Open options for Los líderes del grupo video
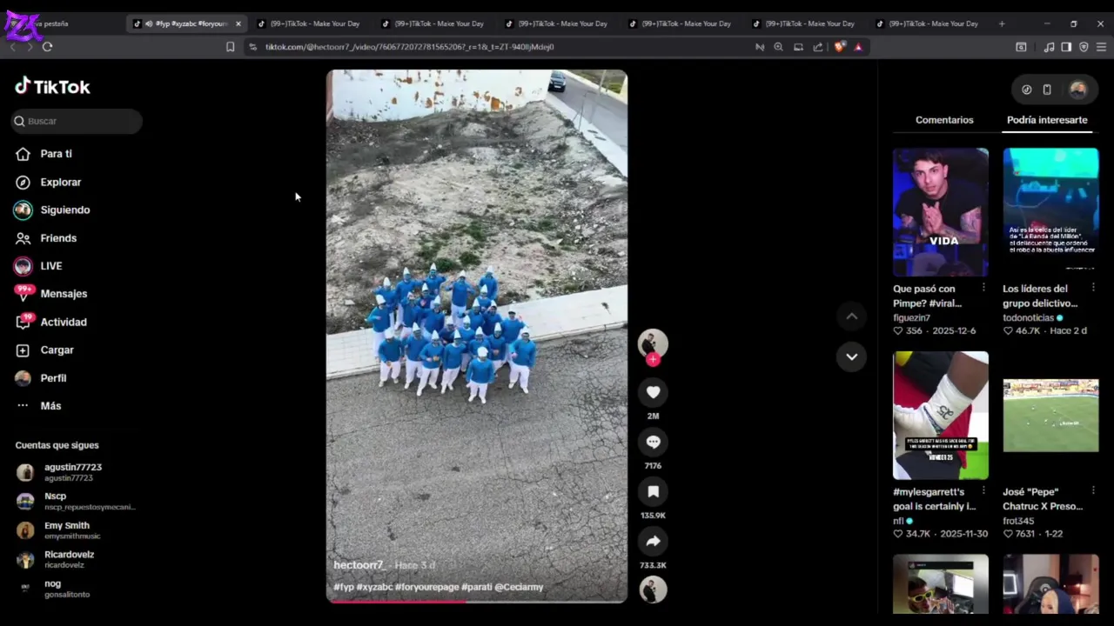Screen dimensions: 1114x626 (1093, 288)
